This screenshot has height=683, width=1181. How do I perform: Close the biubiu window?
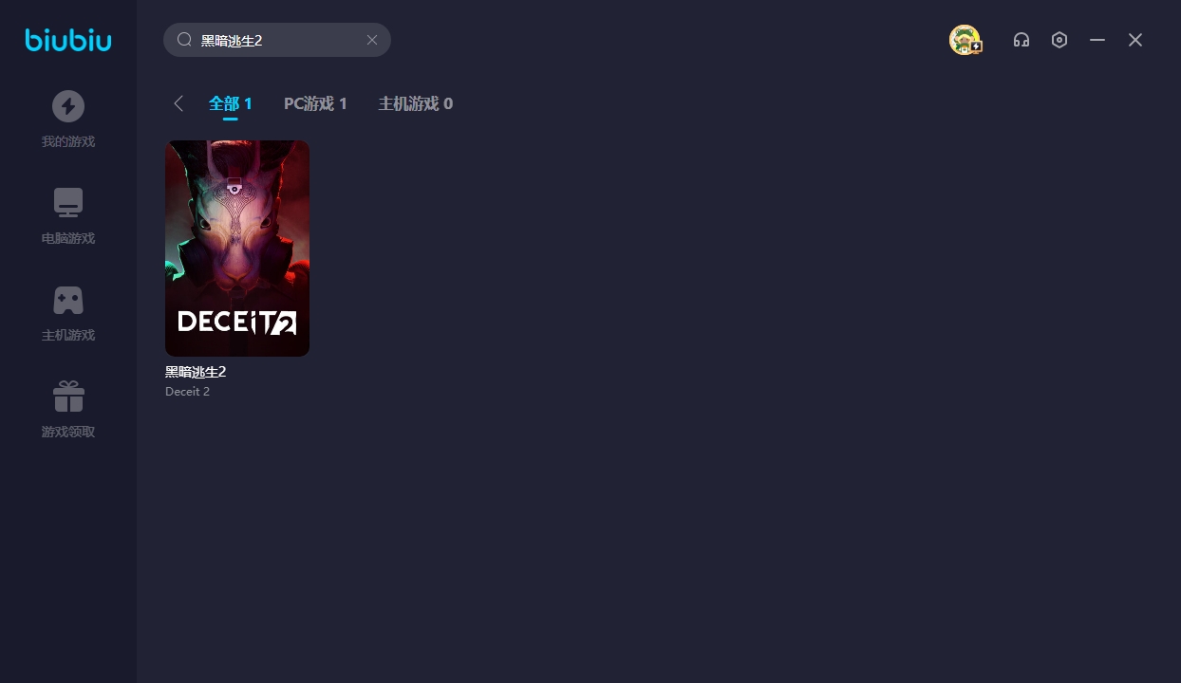[1135, 40]
